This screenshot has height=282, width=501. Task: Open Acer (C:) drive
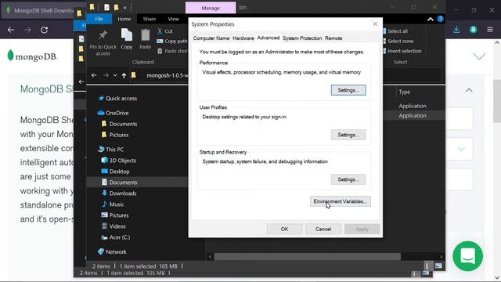coord(116,237)
